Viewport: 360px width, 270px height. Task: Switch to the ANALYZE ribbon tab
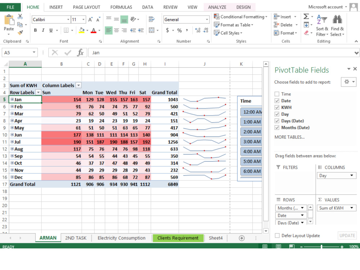(x=217, y=7)
